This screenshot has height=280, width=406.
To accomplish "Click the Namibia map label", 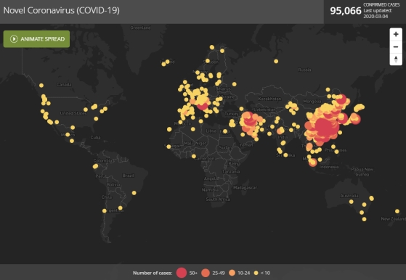I will [210, 190].
